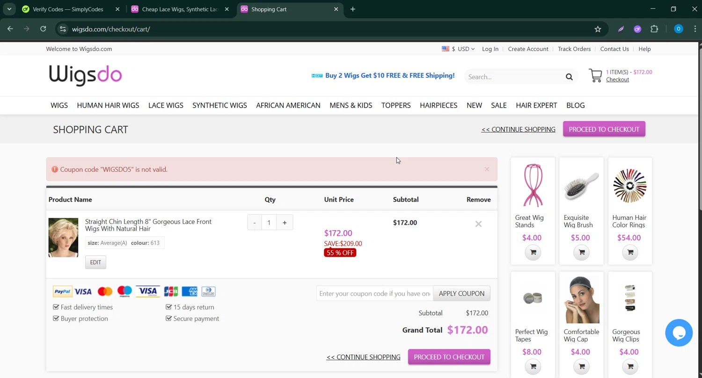
Task: Add Exquisite Wig Brush to cart
Action: pos(582,253)
